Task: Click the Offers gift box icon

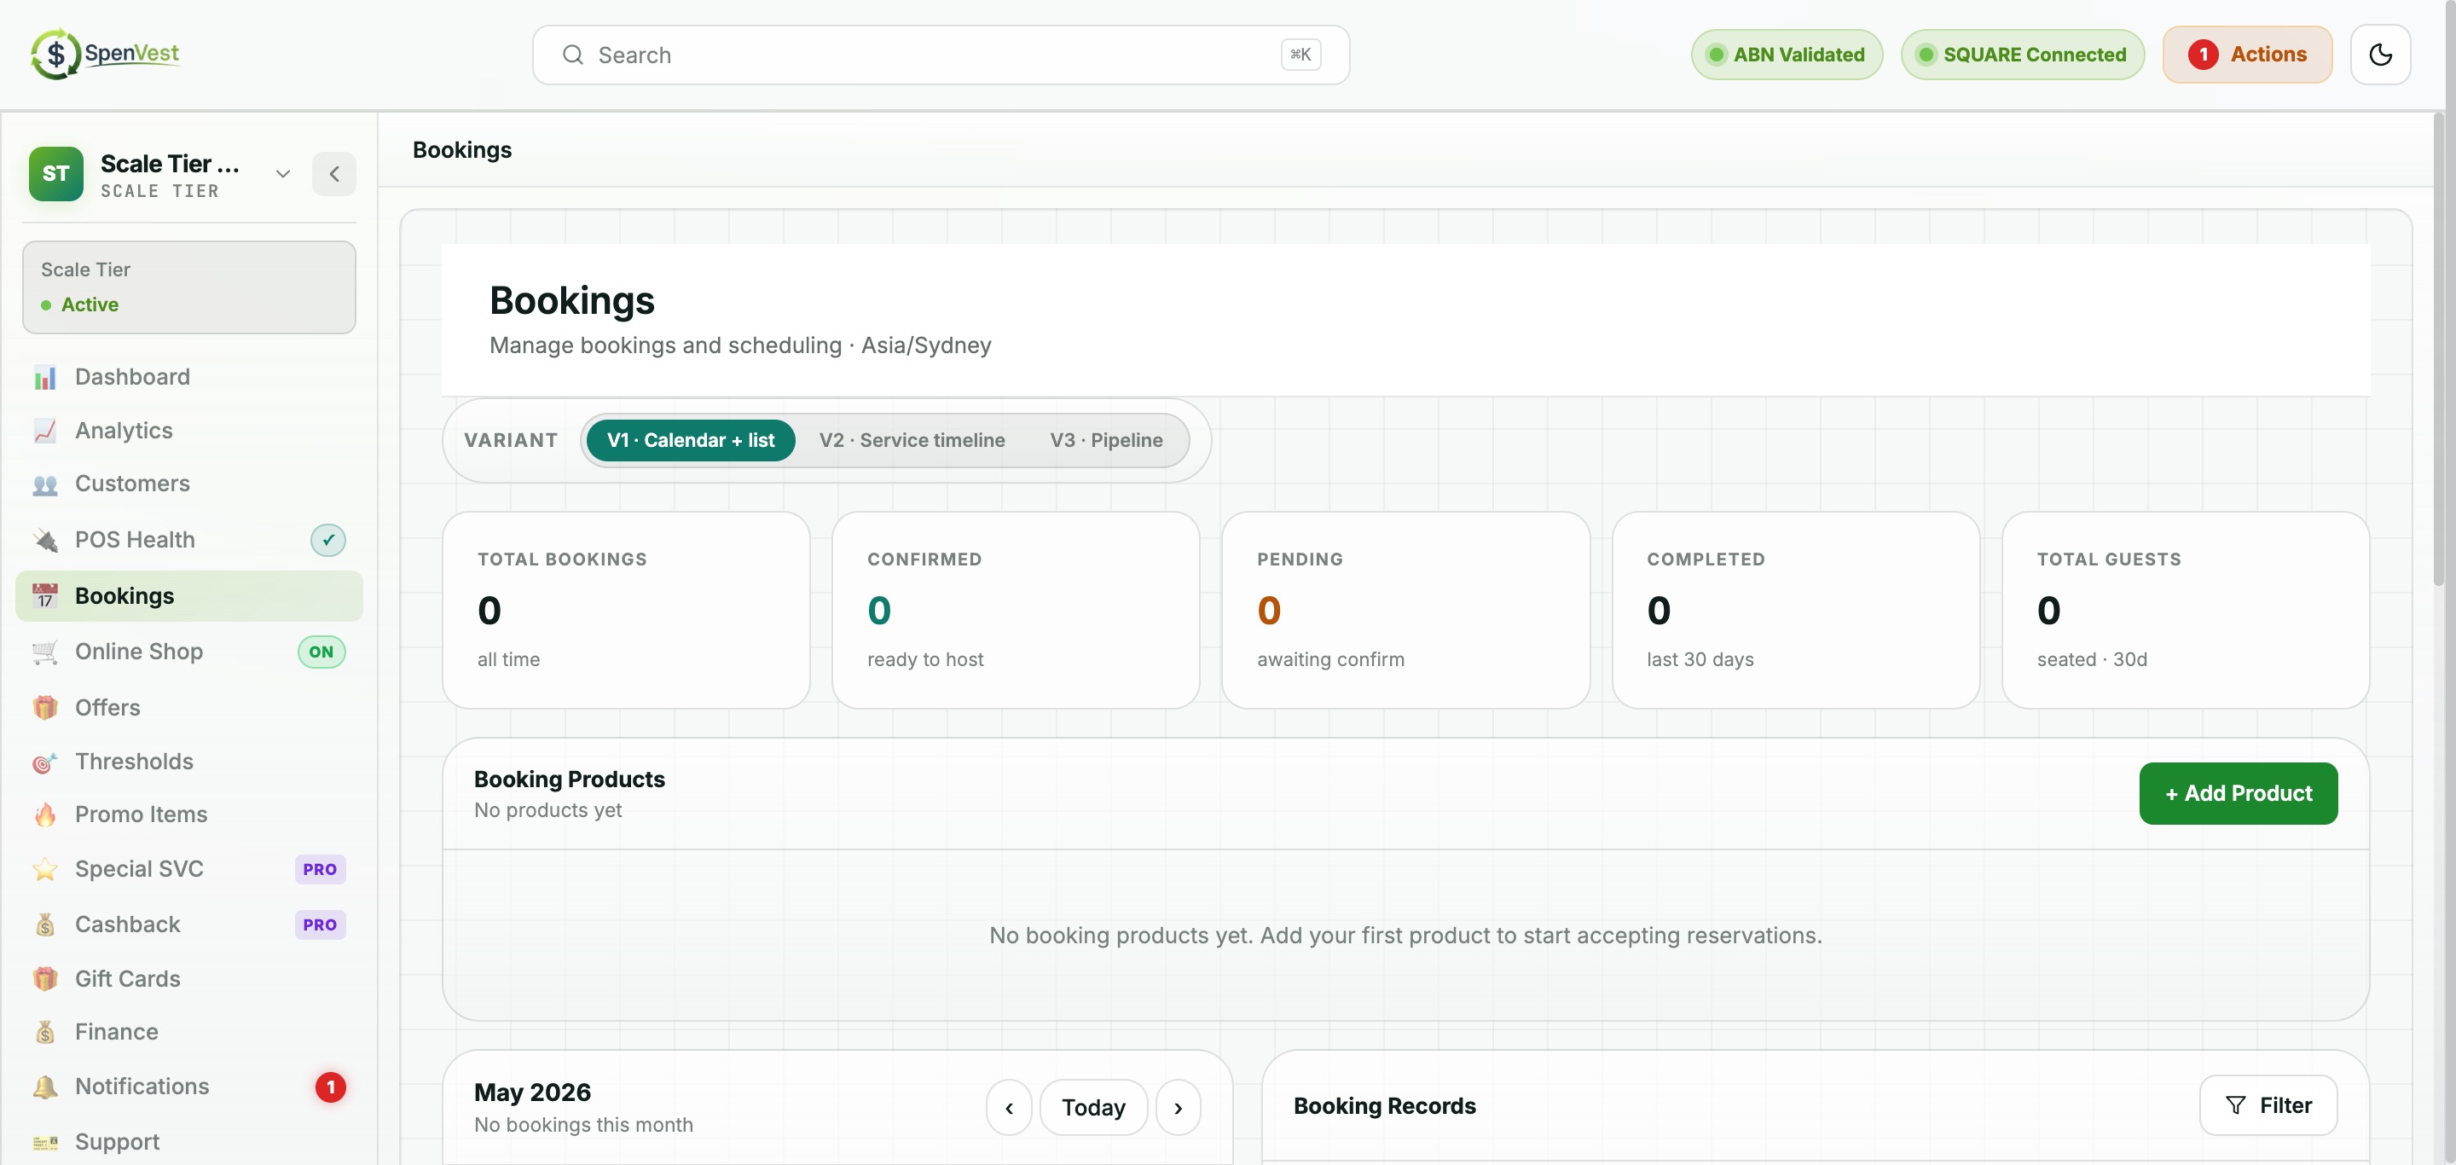Action: 45,709
